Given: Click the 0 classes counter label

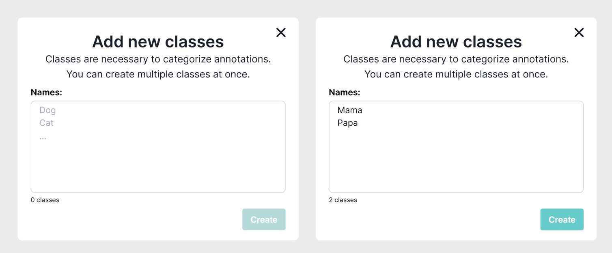Looking at the screenshot, I should [x=45, y=200].
